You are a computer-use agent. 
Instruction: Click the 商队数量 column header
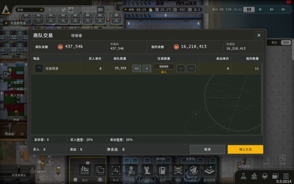(x=120, y=58)
